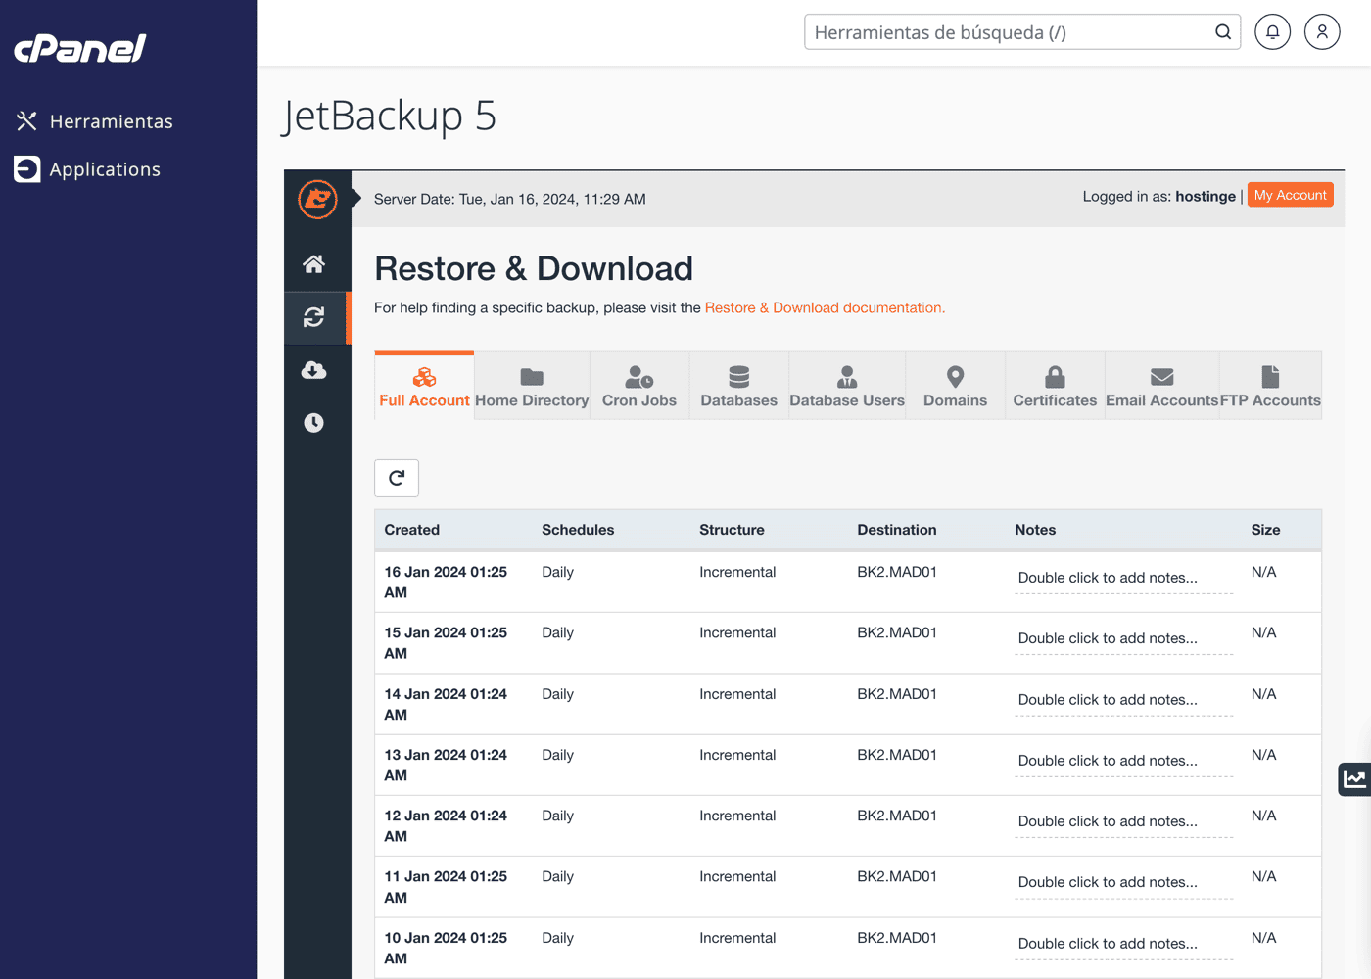Screen dimensions: 1371x979
Task: Select the 12 Jan 2024 01:24 AM backup
Action: point(848,825)
